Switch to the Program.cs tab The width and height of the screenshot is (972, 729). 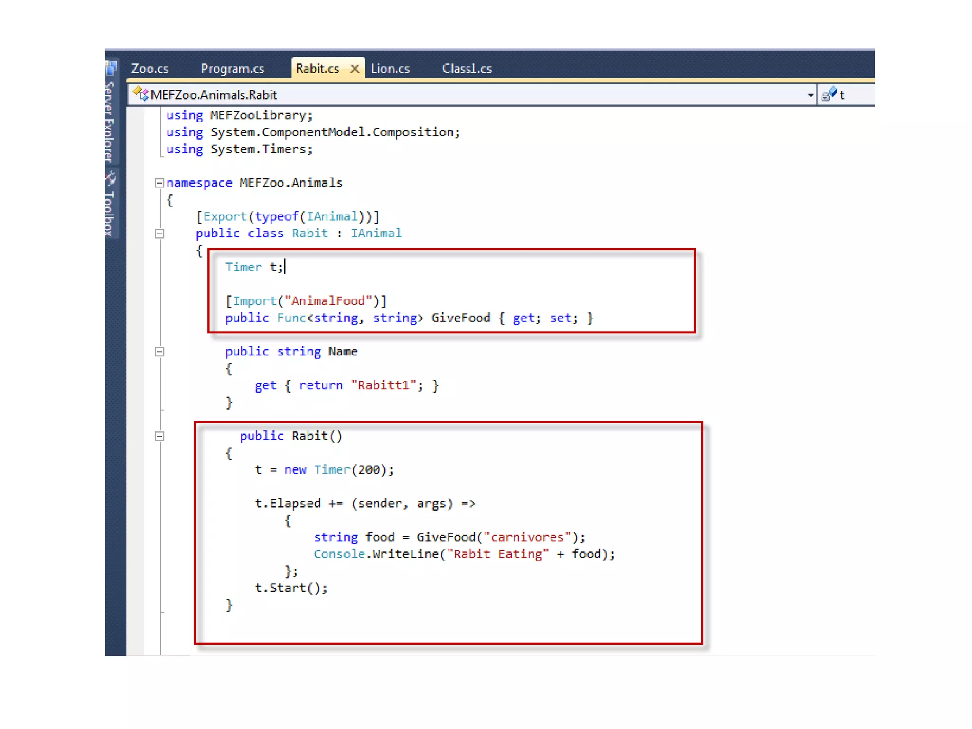(x=233, y=69)
